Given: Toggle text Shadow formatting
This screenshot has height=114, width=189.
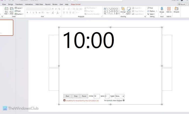Looking at the screenshot, I should [36, 13].
